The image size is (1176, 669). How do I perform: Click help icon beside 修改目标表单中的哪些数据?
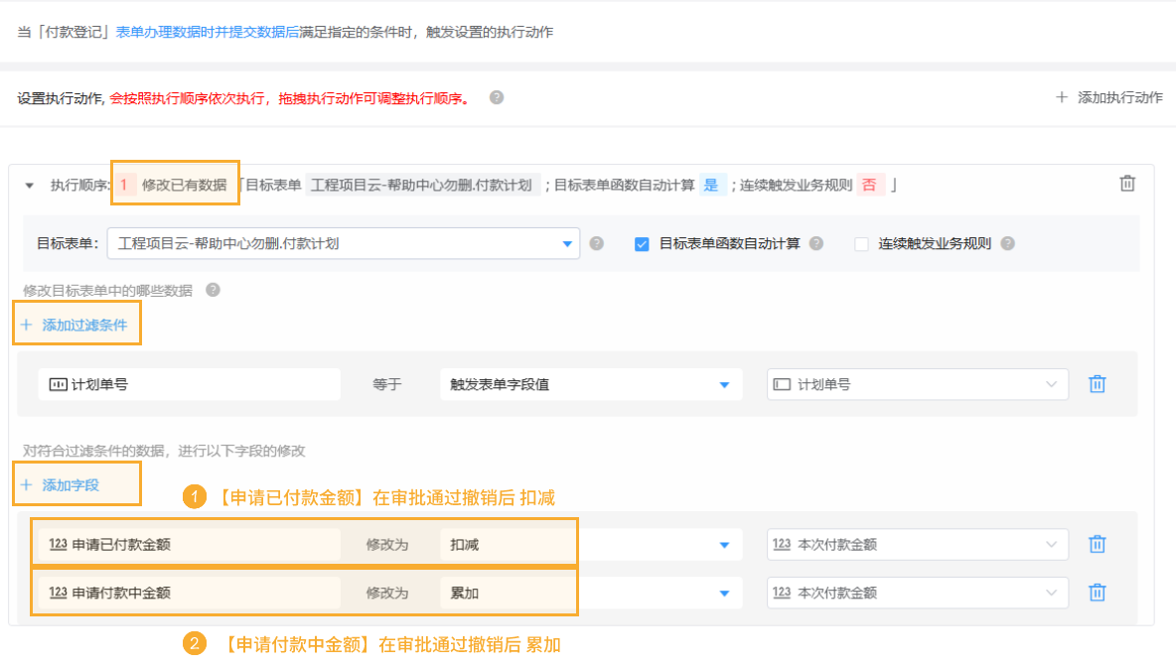(212, 290)
